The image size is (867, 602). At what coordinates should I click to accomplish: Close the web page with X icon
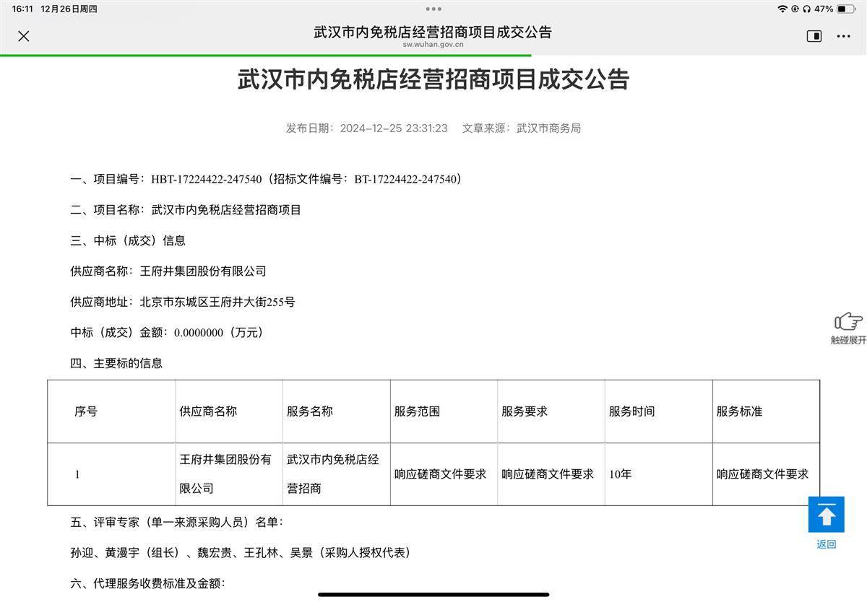(x=23, y=36)
